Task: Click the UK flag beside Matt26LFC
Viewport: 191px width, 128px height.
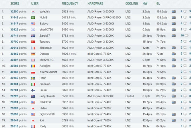Action: click(33, 60)
